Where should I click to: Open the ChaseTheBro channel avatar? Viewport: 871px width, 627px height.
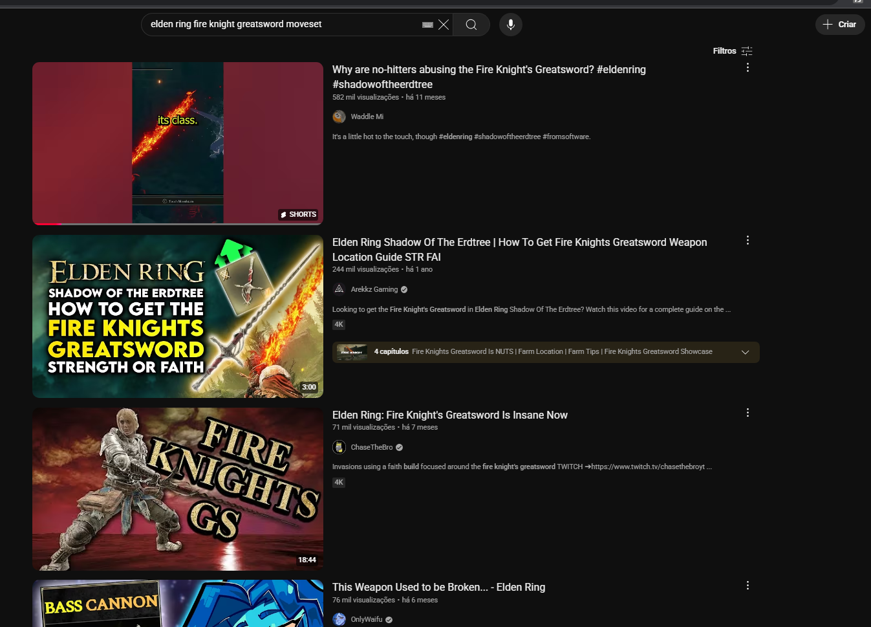pos(339,447)
